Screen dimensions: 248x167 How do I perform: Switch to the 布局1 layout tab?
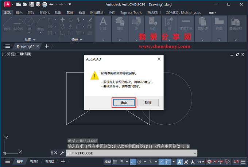(34, 162)
